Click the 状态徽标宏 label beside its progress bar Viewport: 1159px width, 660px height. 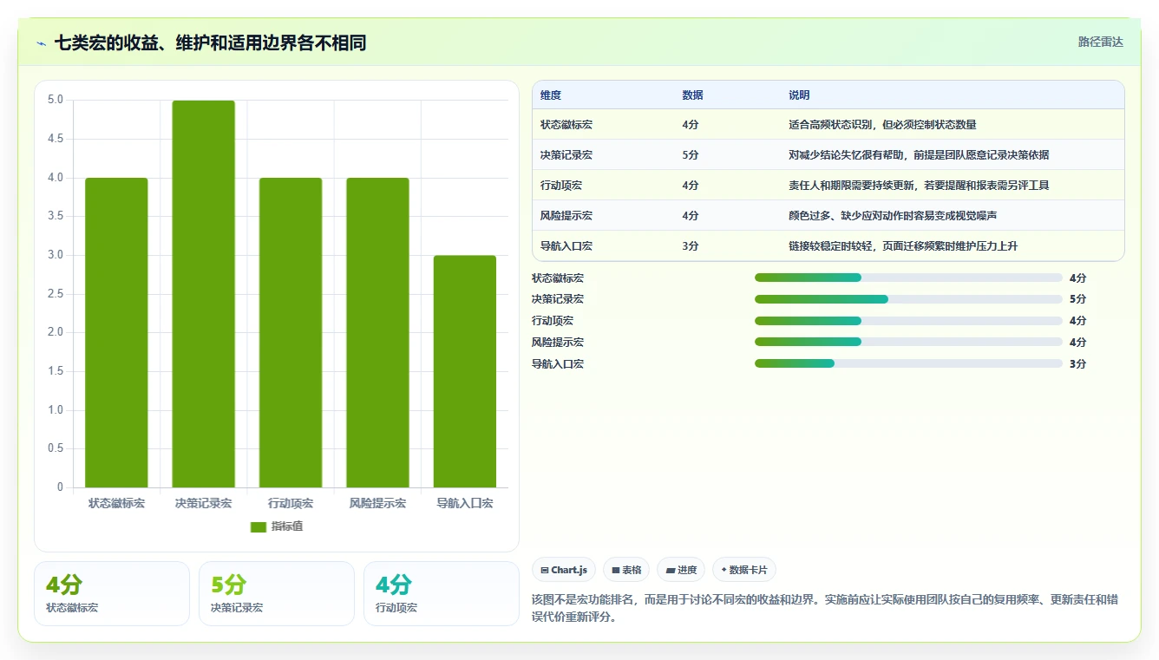point(558,278)
